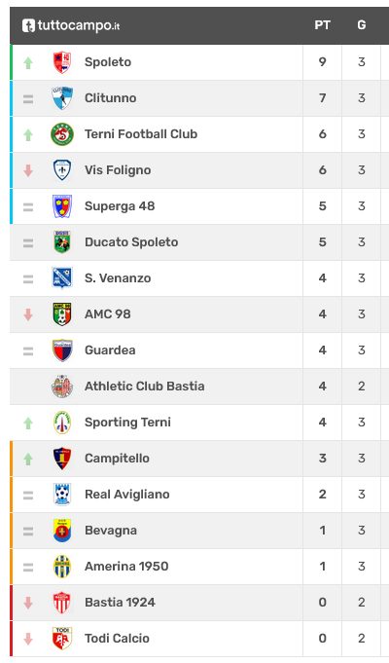The width and height of the screenshot is (389, 663).
Task: Select the Real Avigliano team name
Action: pos(127,495)
